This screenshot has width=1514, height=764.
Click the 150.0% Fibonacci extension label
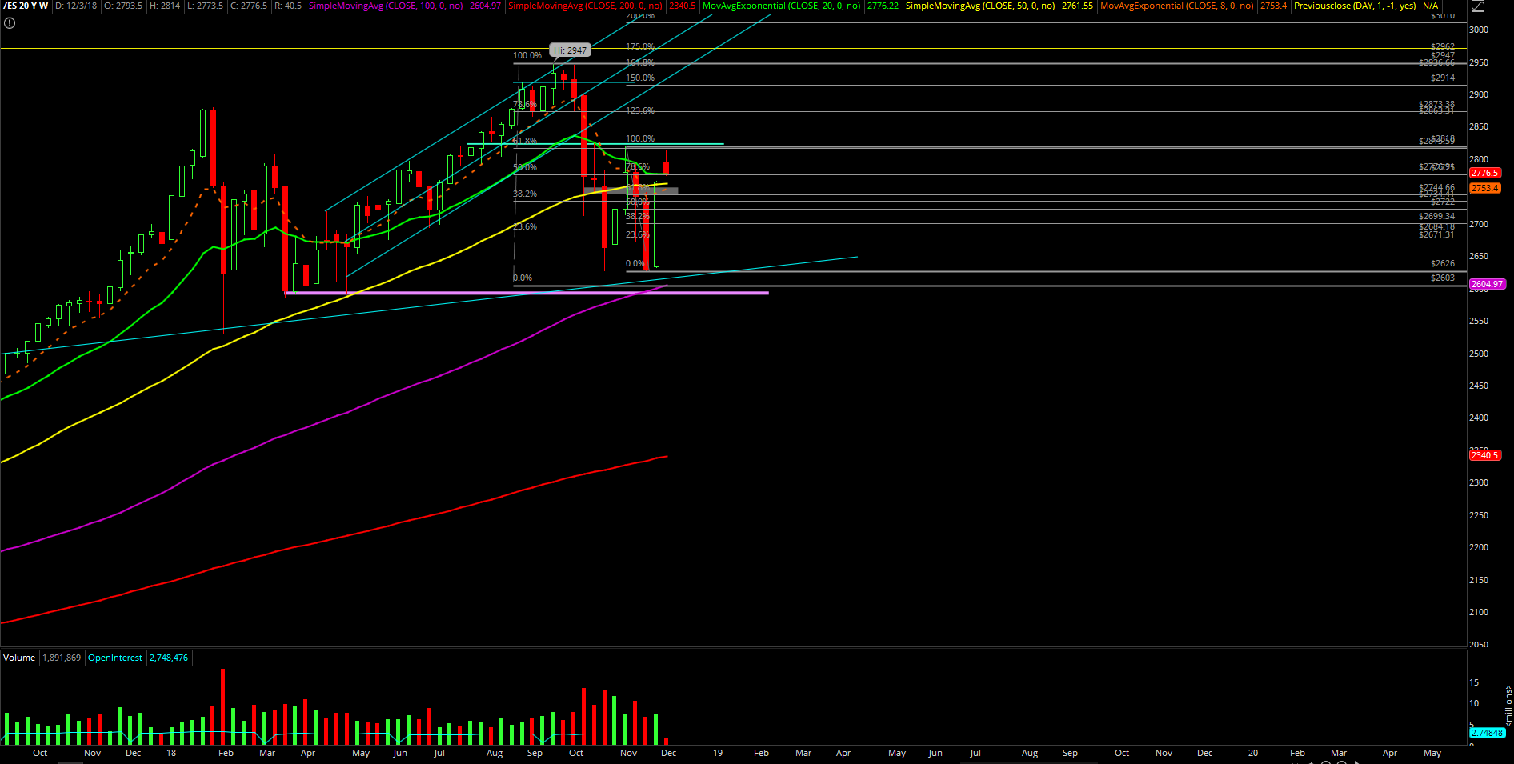640,78
